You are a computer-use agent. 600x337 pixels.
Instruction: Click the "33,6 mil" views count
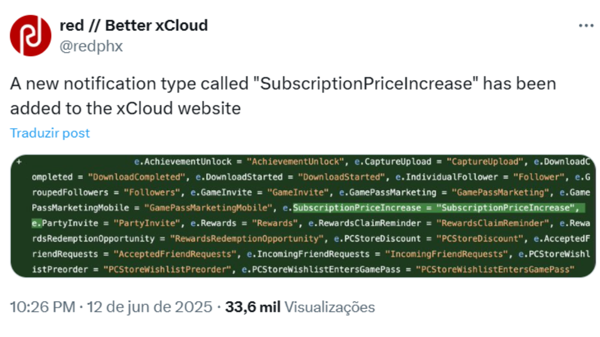point(253,307)
